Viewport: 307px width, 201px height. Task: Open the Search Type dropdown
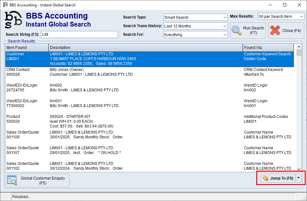[225, 17]
